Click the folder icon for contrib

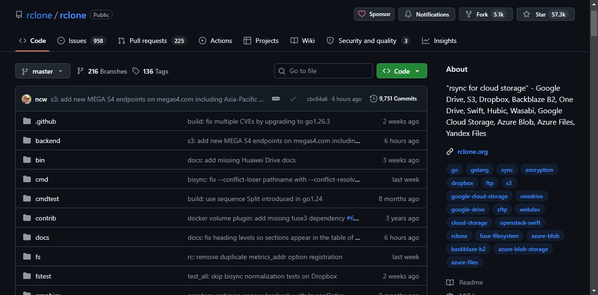coord(27,218)
